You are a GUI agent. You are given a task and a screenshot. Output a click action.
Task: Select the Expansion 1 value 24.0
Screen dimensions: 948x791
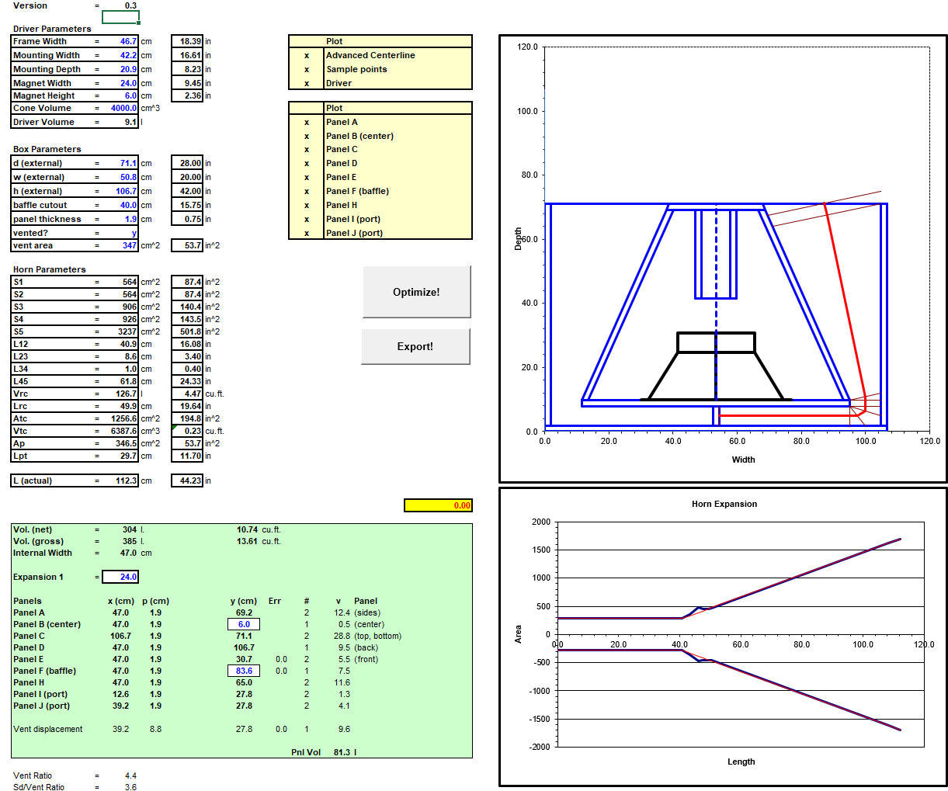coord(121,577)
